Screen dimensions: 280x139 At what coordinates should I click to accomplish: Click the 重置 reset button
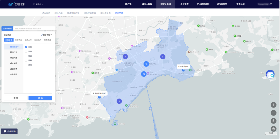(x=16, y=98)
